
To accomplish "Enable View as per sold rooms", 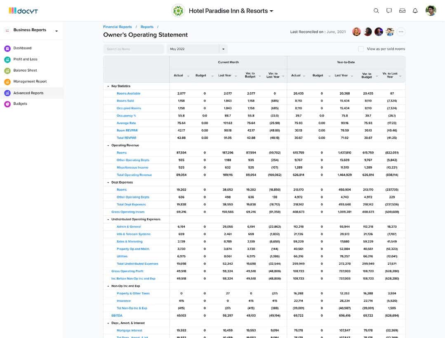I will point(360,49).
